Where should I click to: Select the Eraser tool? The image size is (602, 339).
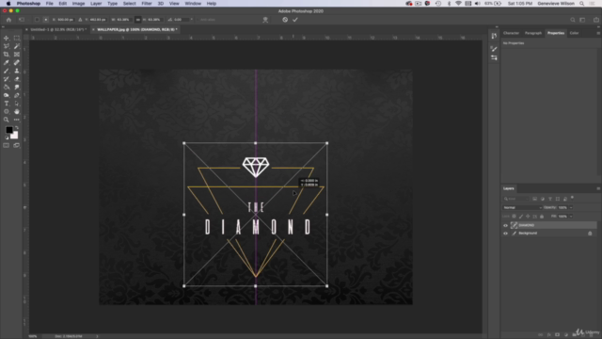click(17, 79)
